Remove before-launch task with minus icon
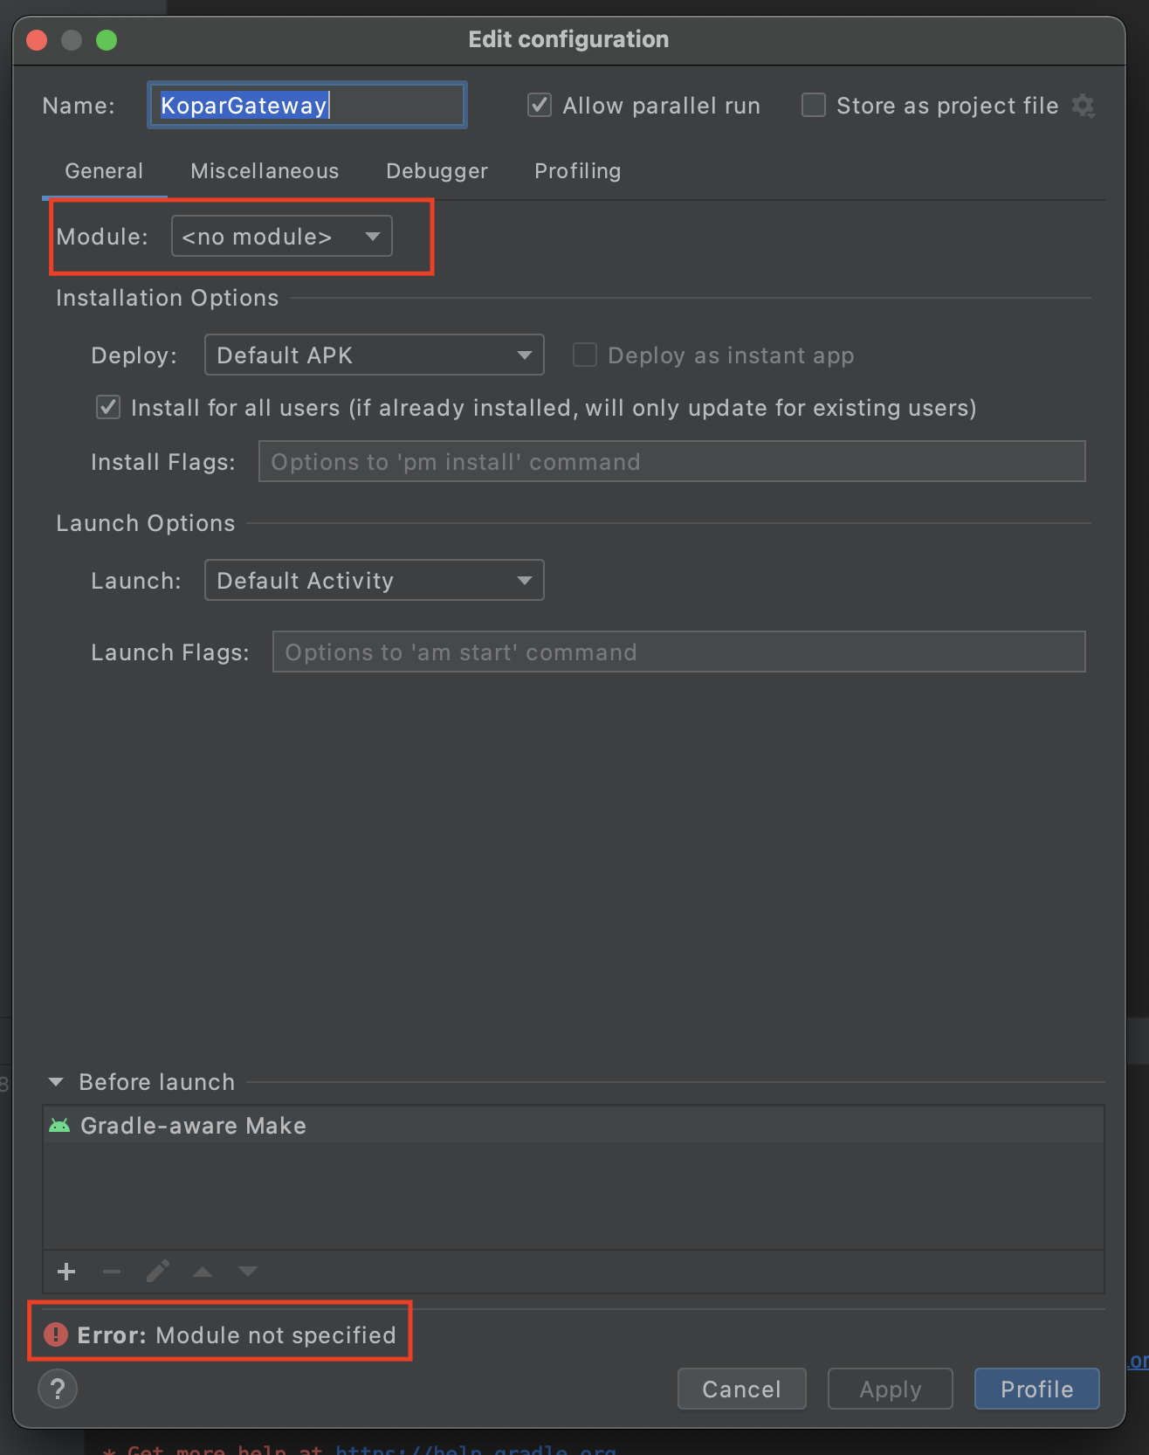1149x1455 pixels. 112,1272
